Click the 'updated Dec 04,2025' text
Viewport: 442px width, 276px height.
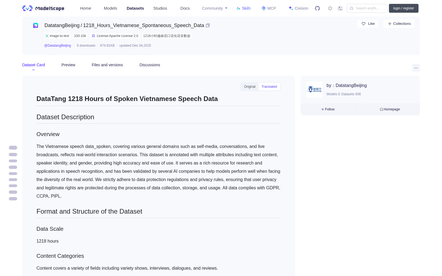coord(135,46)
